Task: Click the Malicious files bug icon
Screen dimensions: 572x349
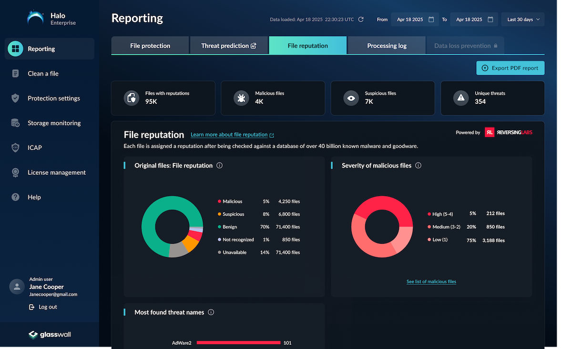Action: pos(241,98)
